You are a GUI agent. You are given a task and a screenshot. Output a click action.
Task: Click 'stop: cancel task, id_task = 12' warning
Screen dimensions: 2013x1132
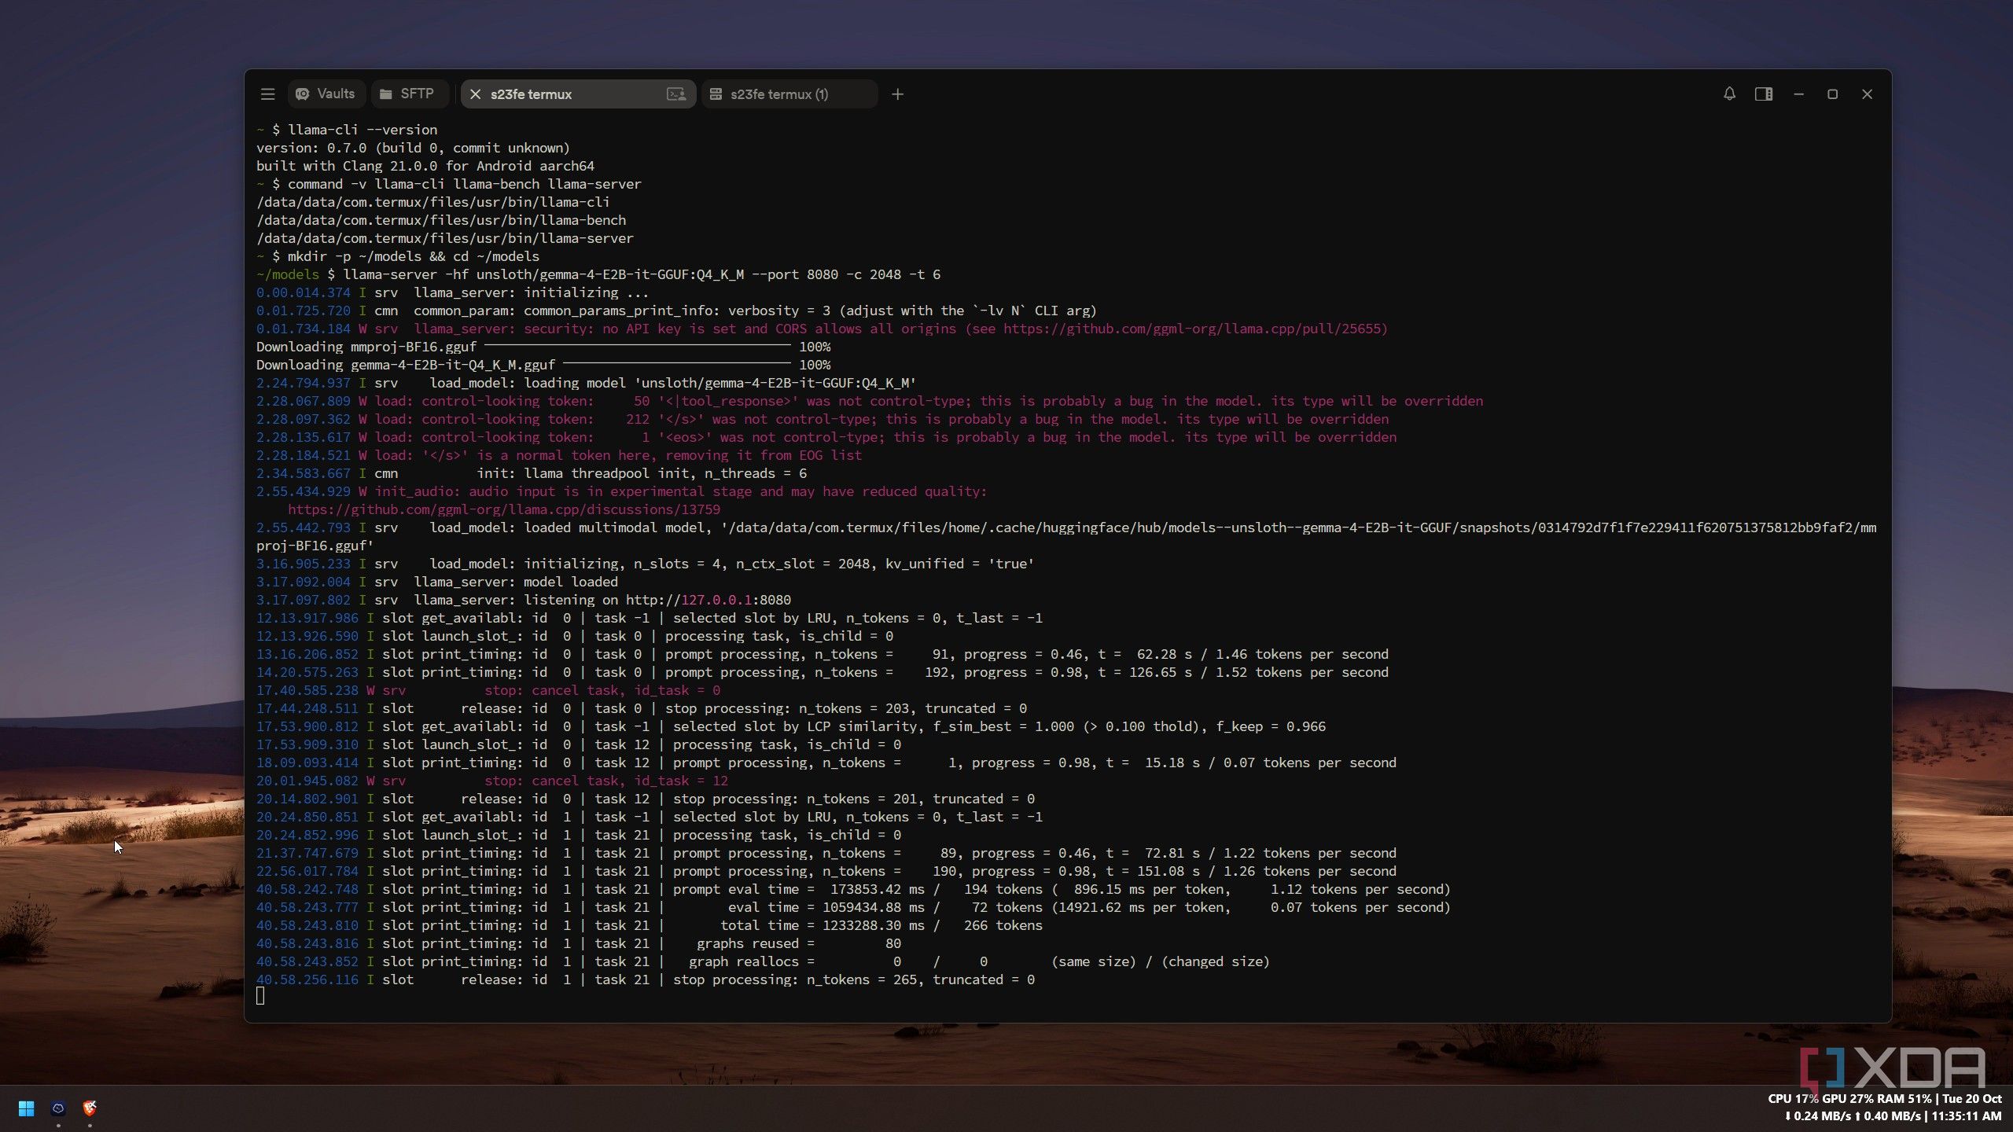pos(492,781)
